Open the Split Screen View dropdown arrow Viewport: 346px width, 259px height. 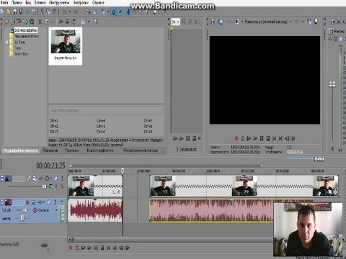[242, 22]
